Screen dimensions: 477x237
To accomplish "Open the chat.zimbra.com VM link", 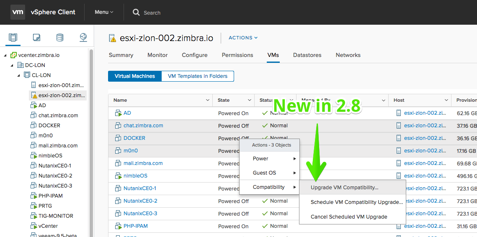I will click(x=143, y=125).
